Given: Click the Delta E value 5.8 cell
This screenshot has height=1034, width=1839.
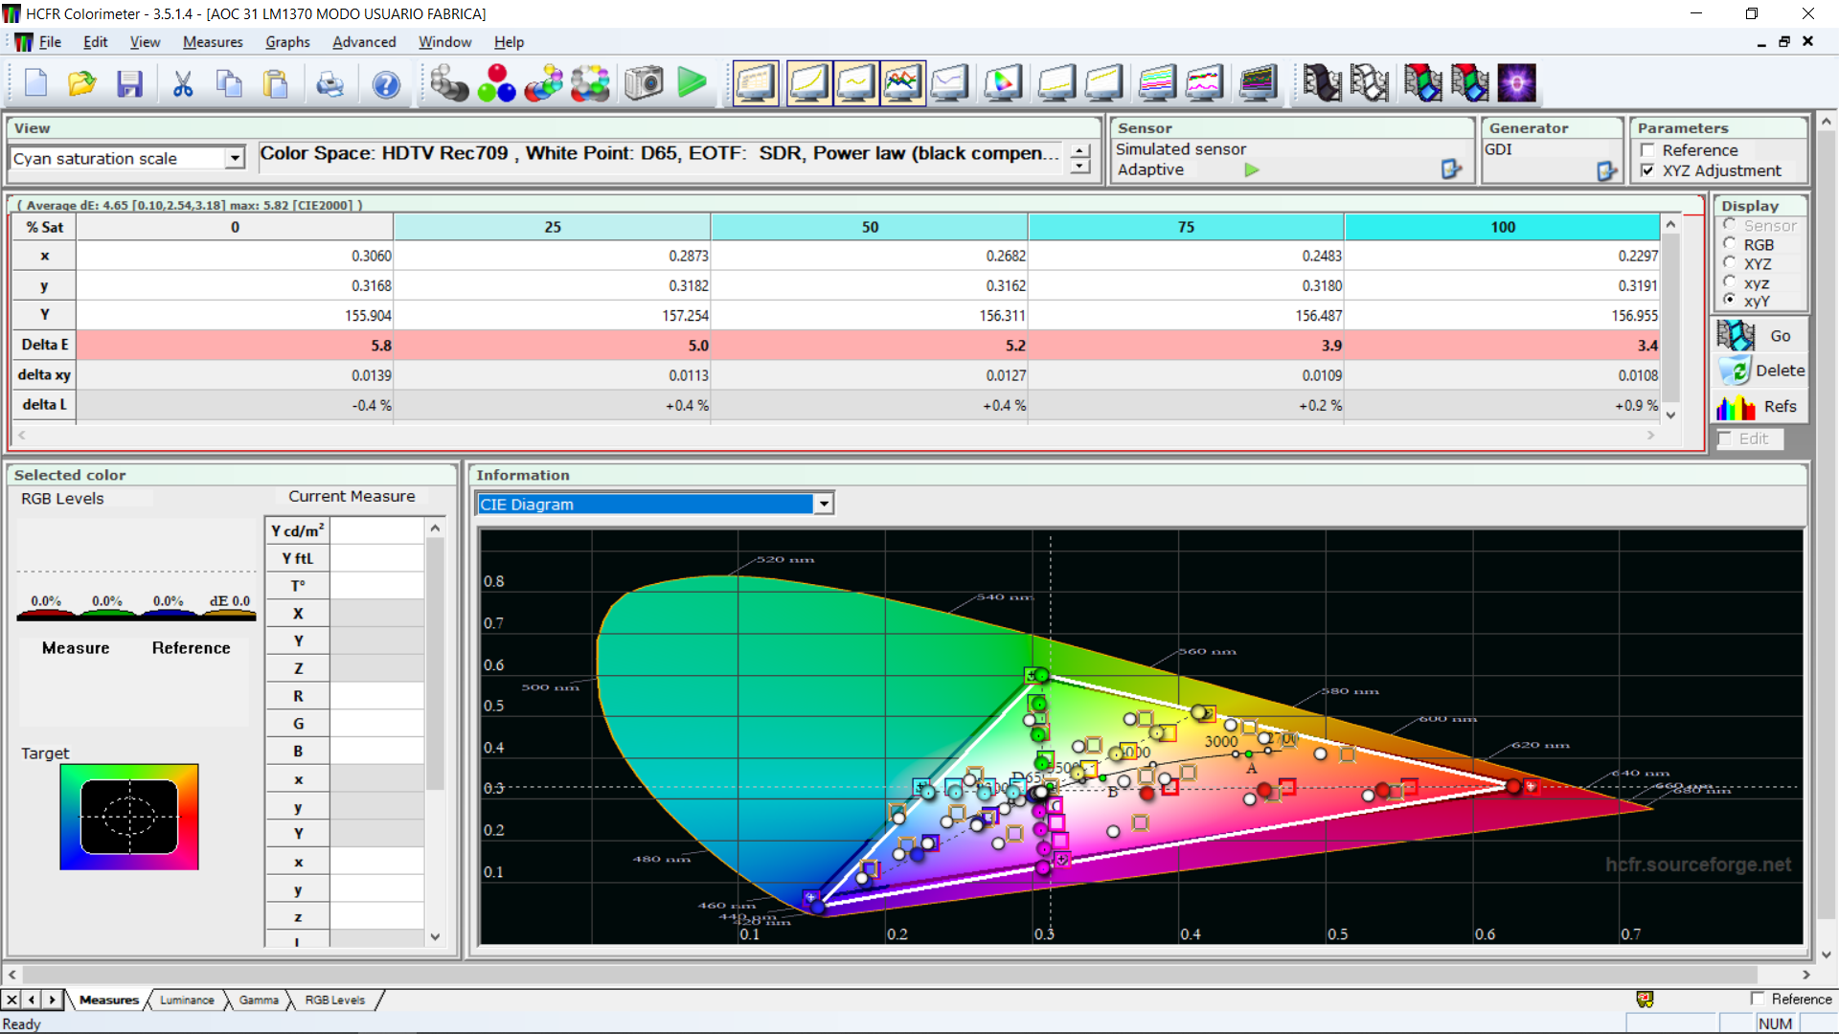Looking at the screenshot, I should click(235, 346).
